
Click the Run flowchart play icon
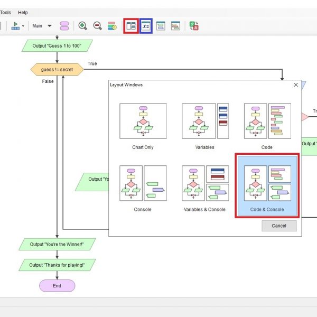pyautogui.click(x=15, y=25)
